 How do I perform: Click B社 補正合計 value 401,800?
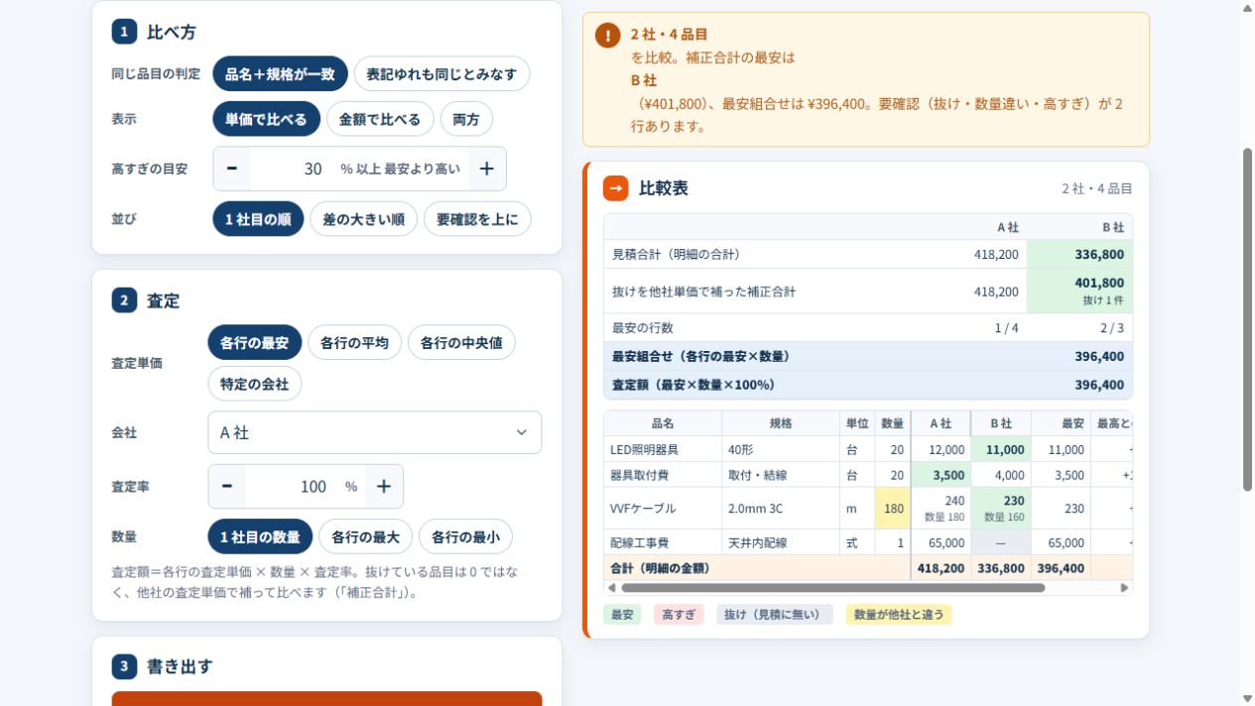coord(1099,283)
